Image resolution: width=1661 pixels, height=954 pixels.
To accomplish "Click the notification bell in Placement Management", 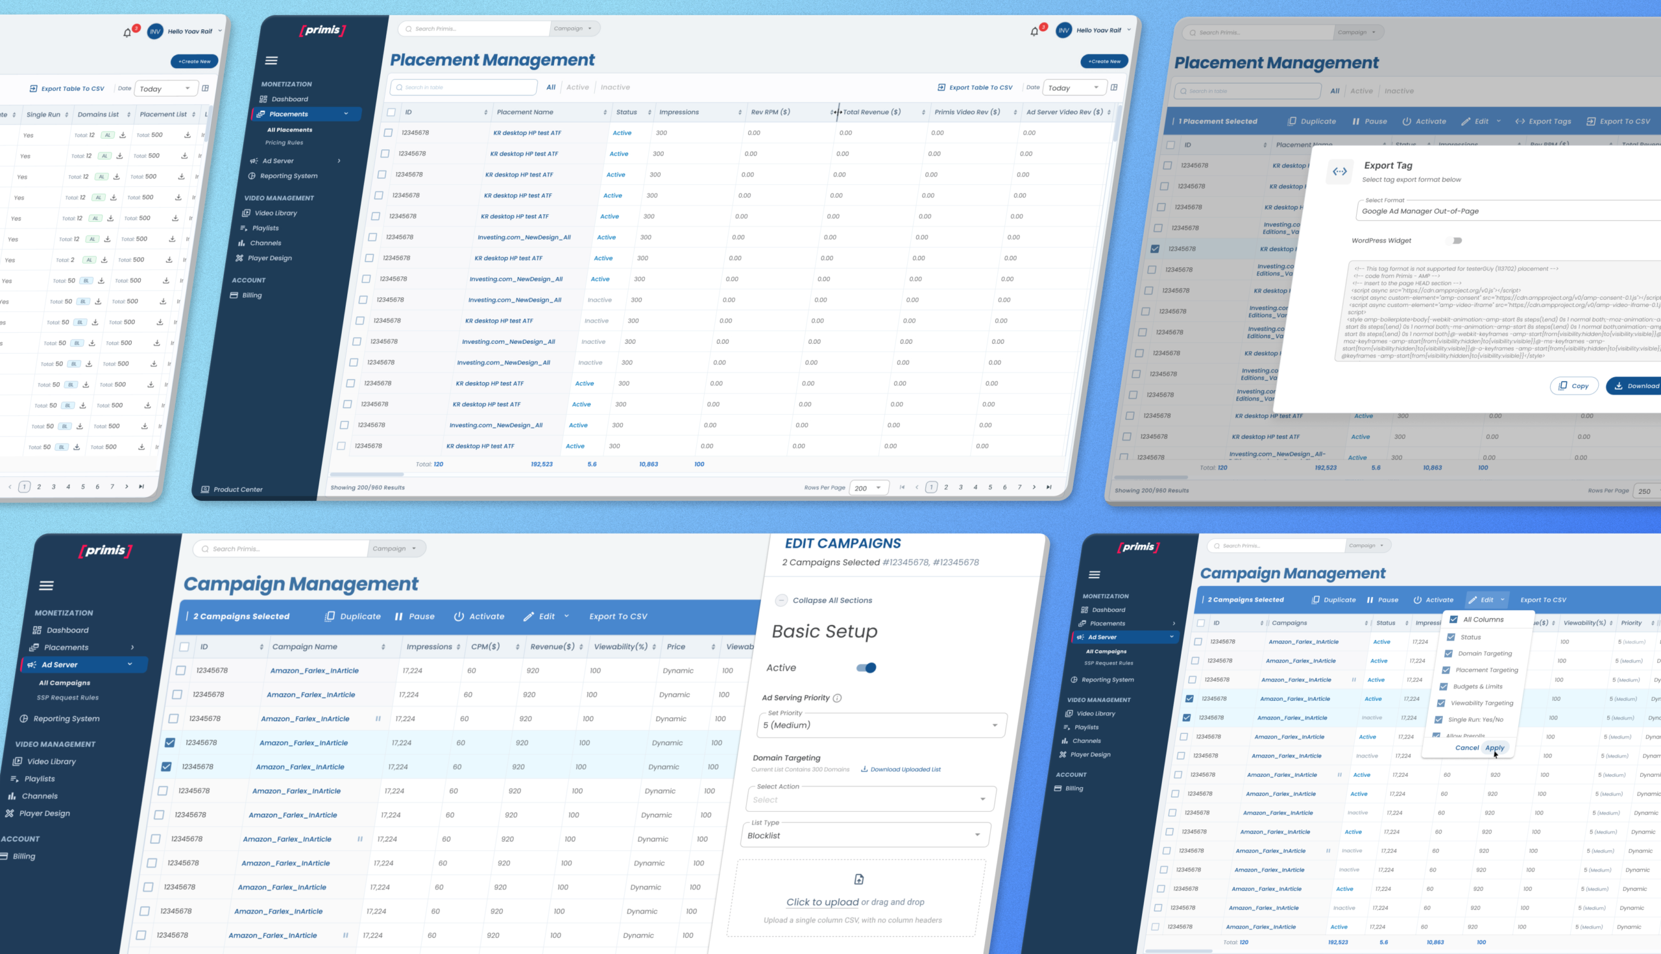I will pyautogui.click(x=1034, y=31).
